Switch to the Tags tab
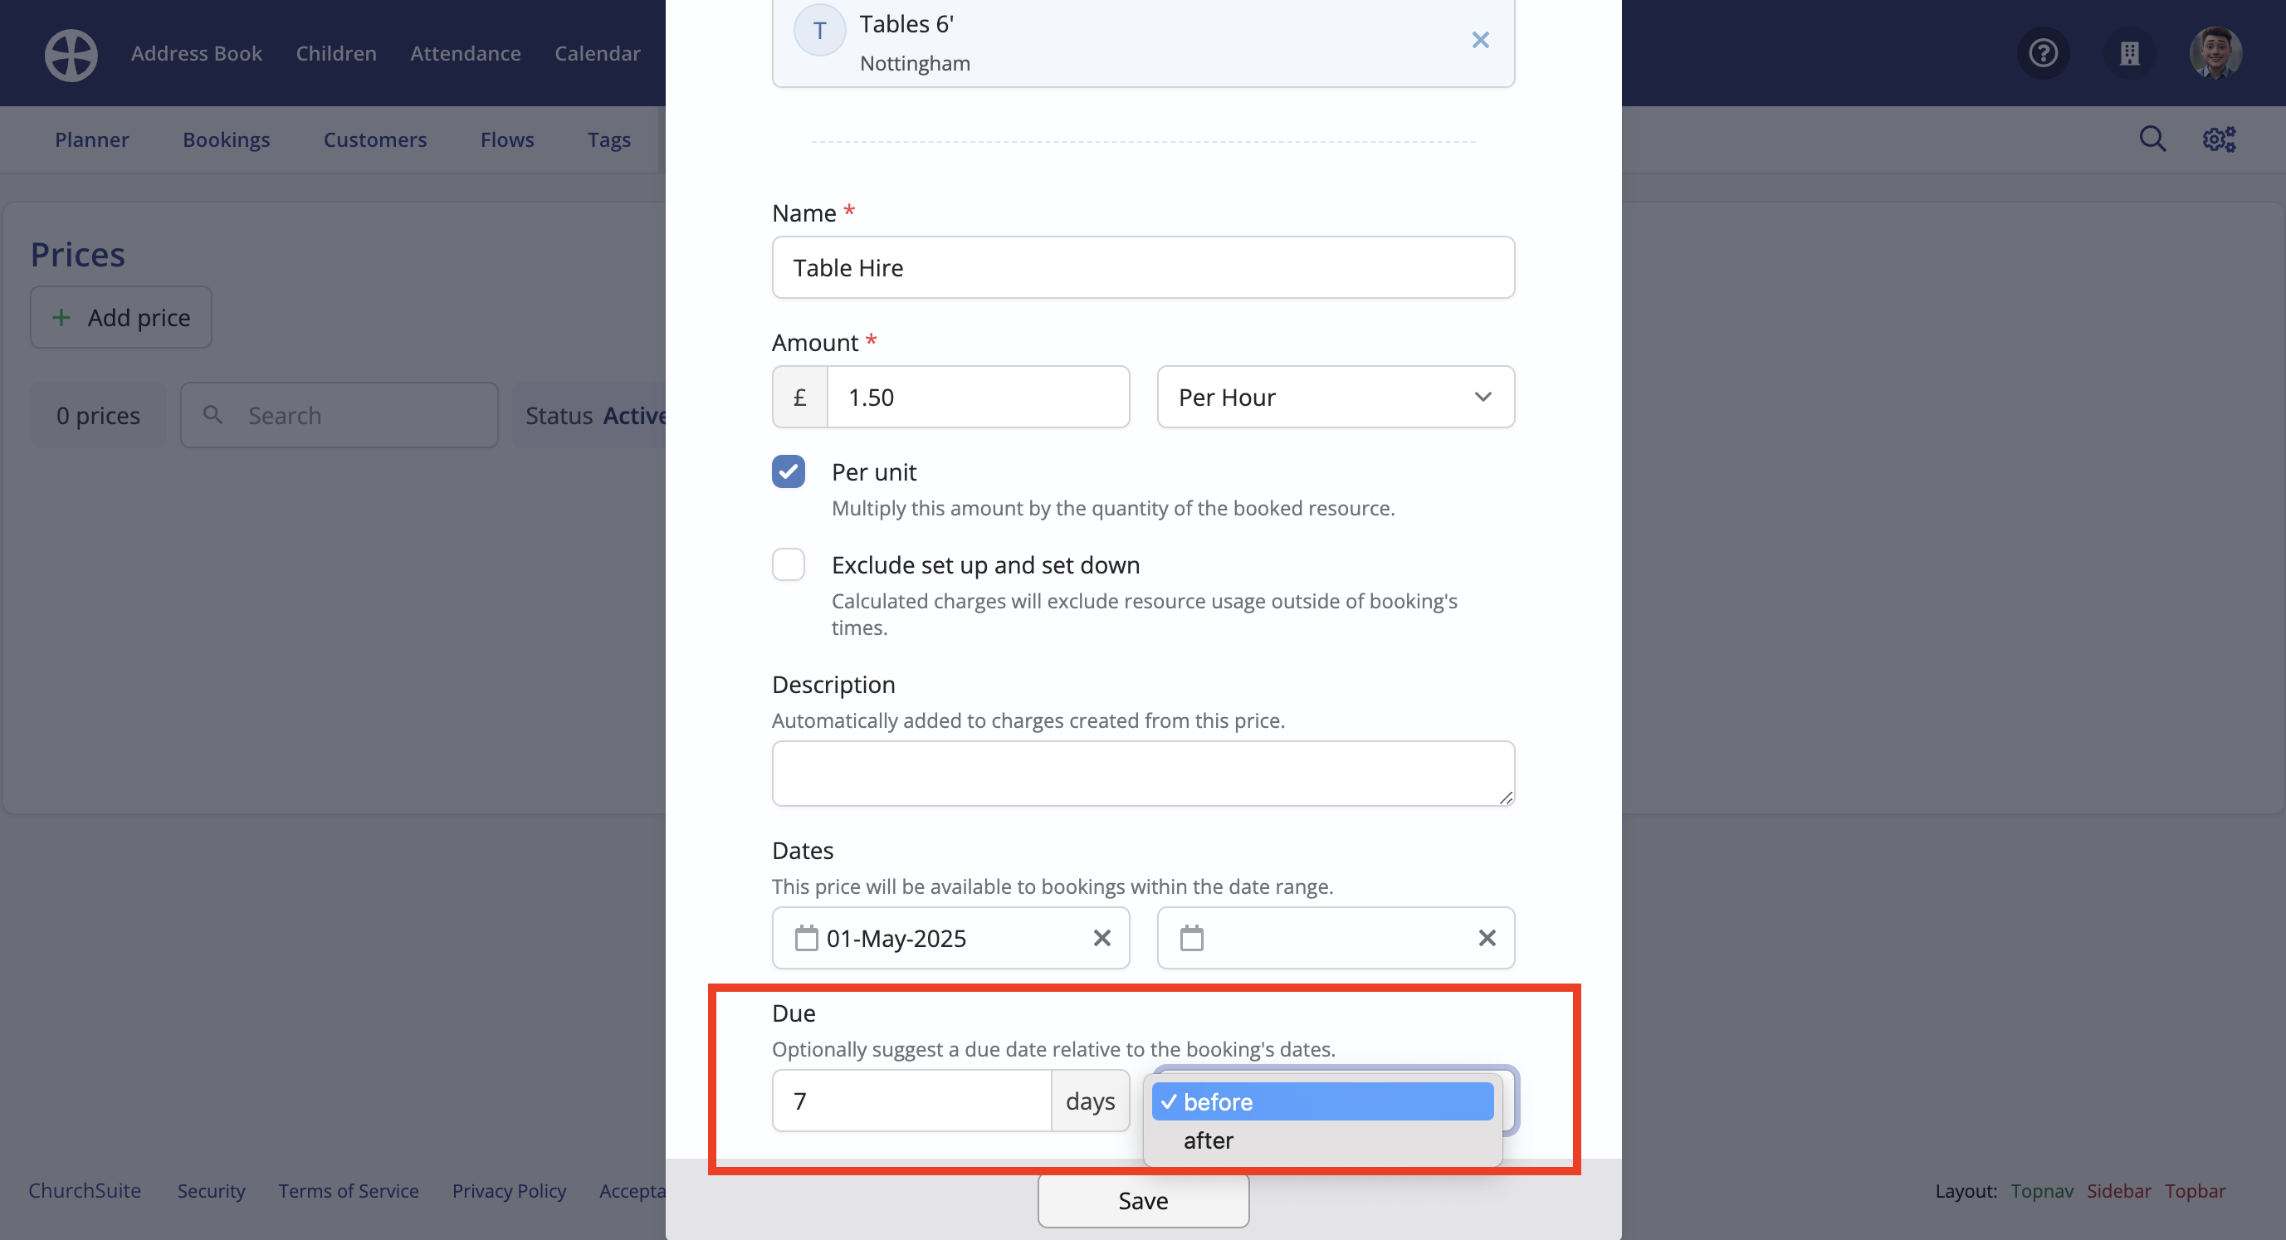The image size is (2286, 1240). tap(608, 139)
